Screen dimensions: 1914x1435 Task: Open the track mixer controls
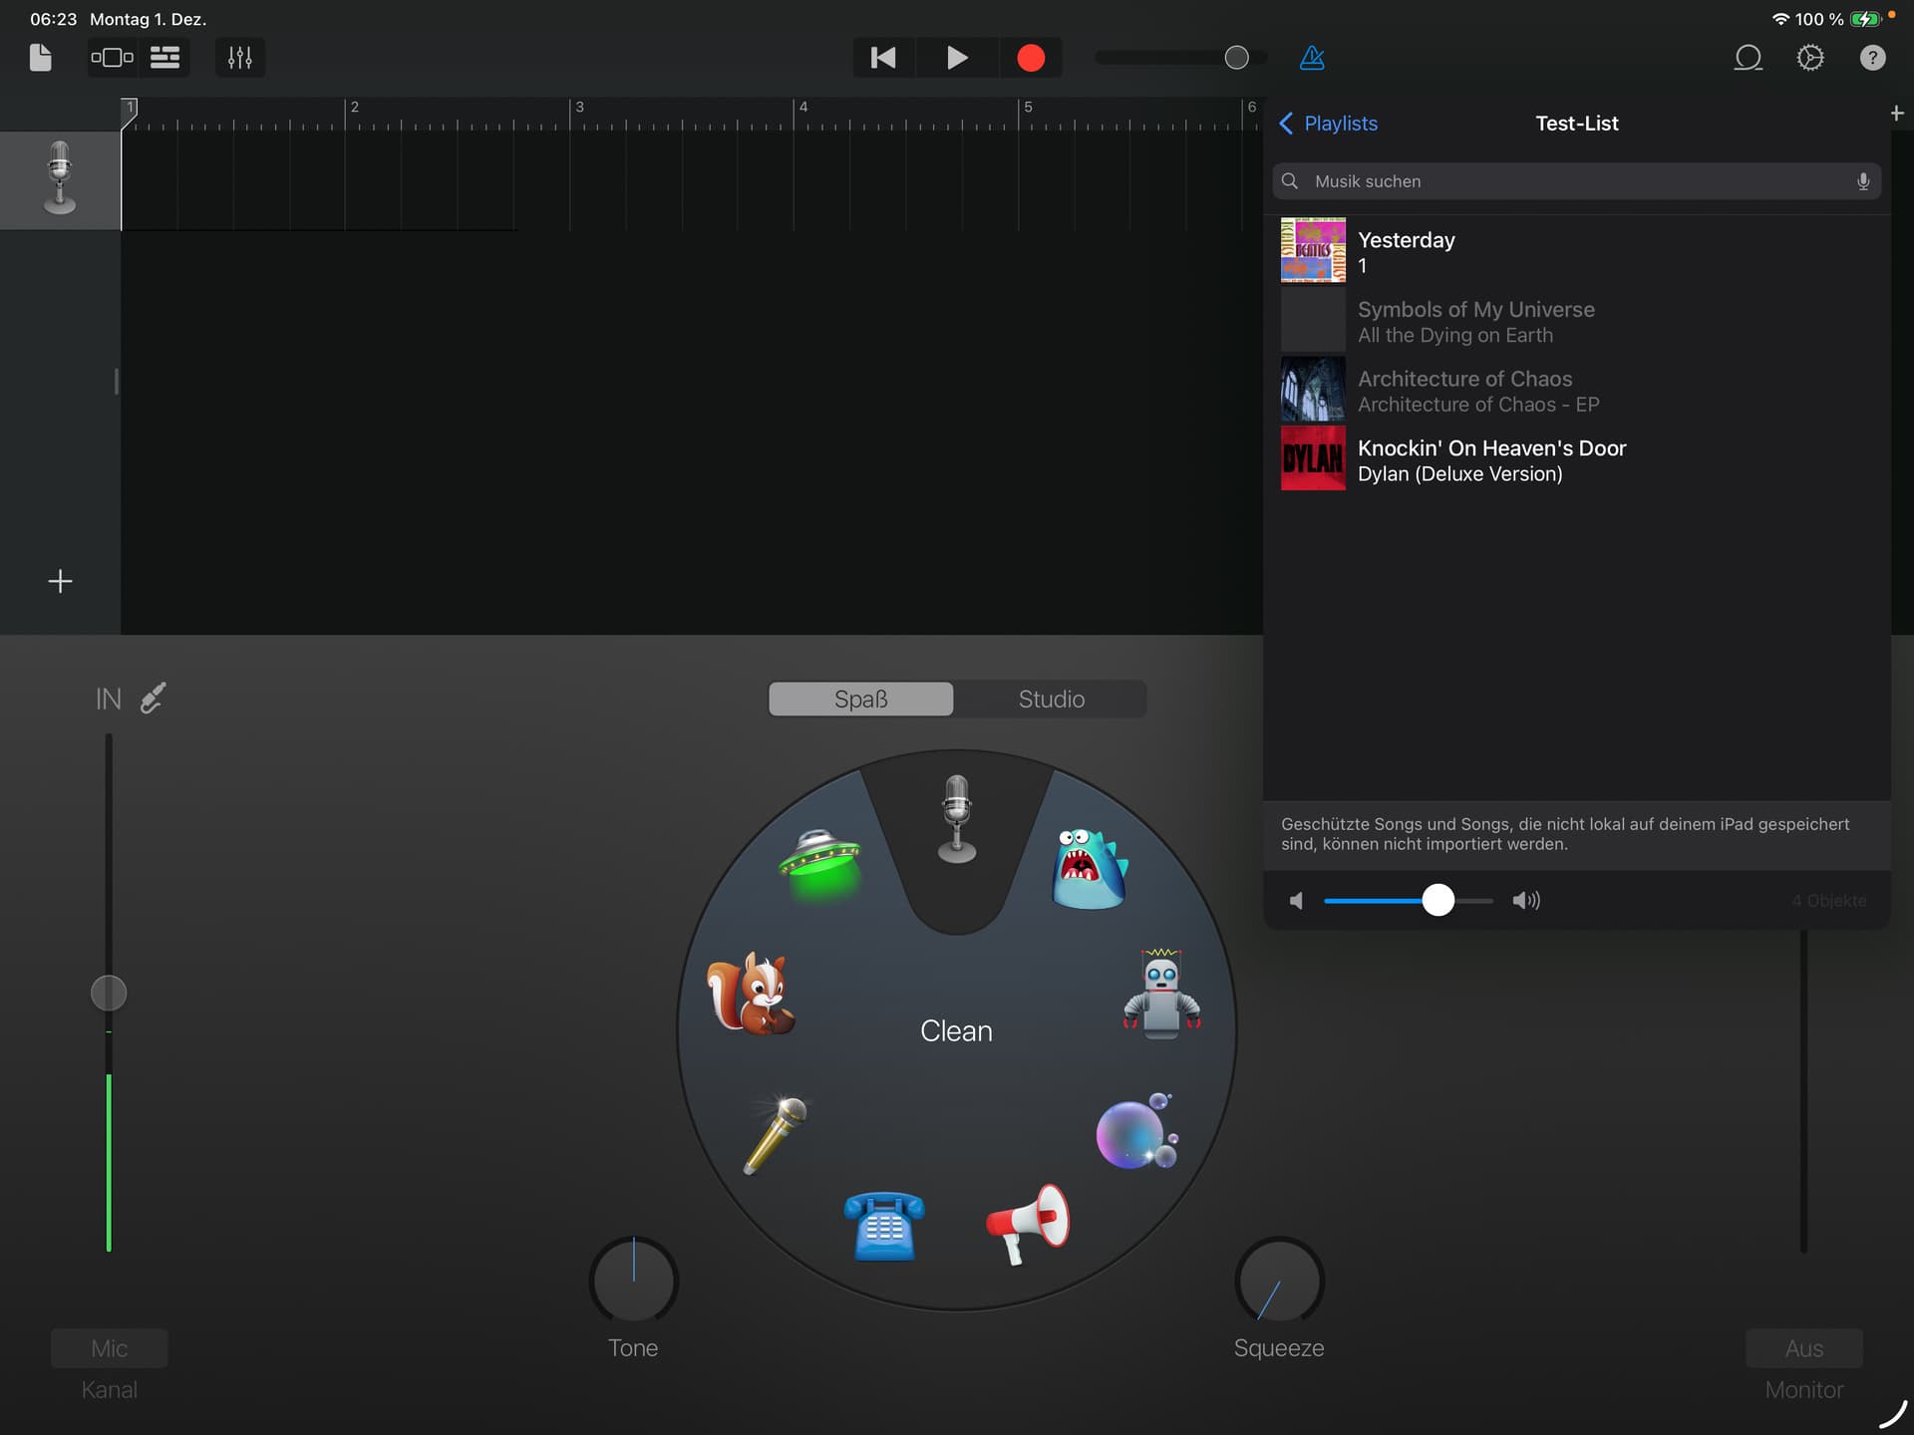coord(240,58)
